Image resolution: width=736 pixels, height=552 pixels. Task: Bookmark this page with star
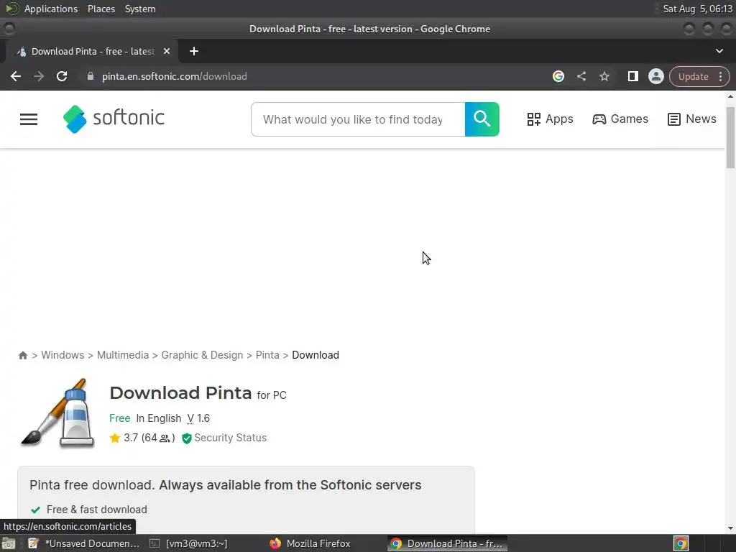tap(604, 76)
